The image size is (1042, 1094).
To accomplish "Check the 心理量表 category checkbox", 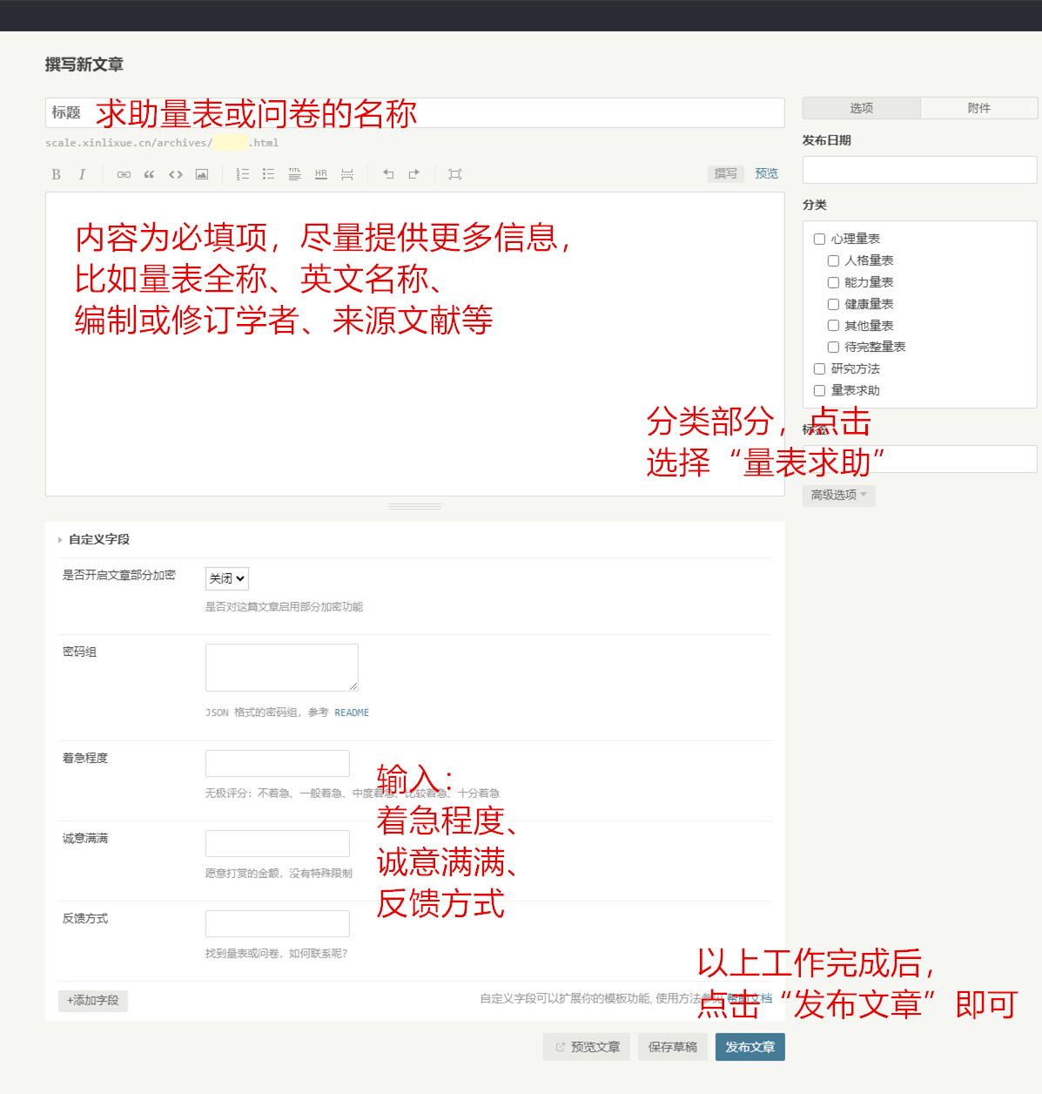I will tap(819, 239).
